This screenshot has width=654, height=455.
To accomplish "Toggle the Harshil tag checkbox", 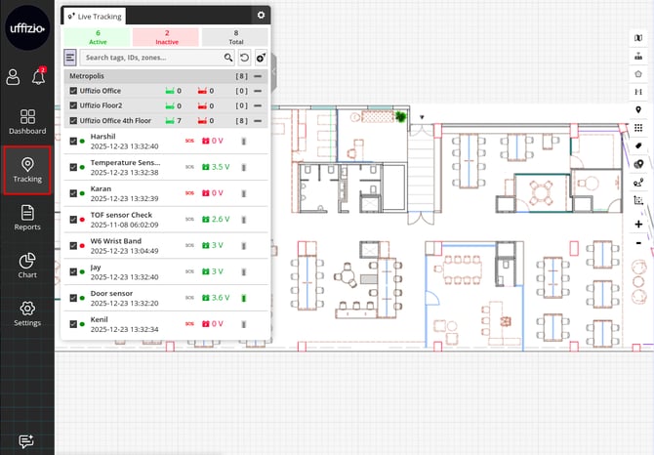I will click(x=73, y=141).
